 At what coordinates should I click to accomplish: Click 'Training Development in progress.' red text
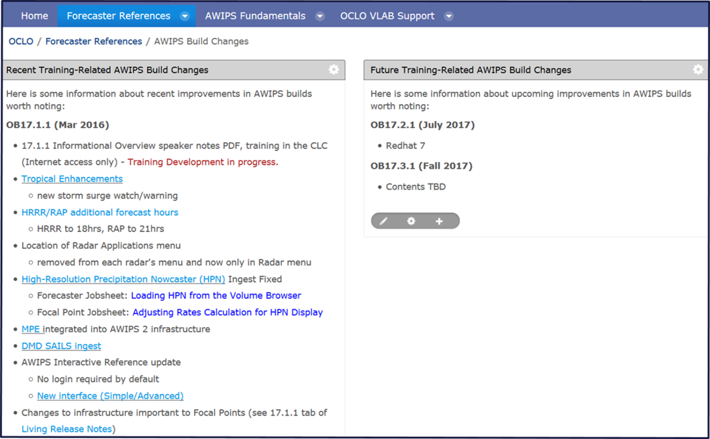coord(203,162)
